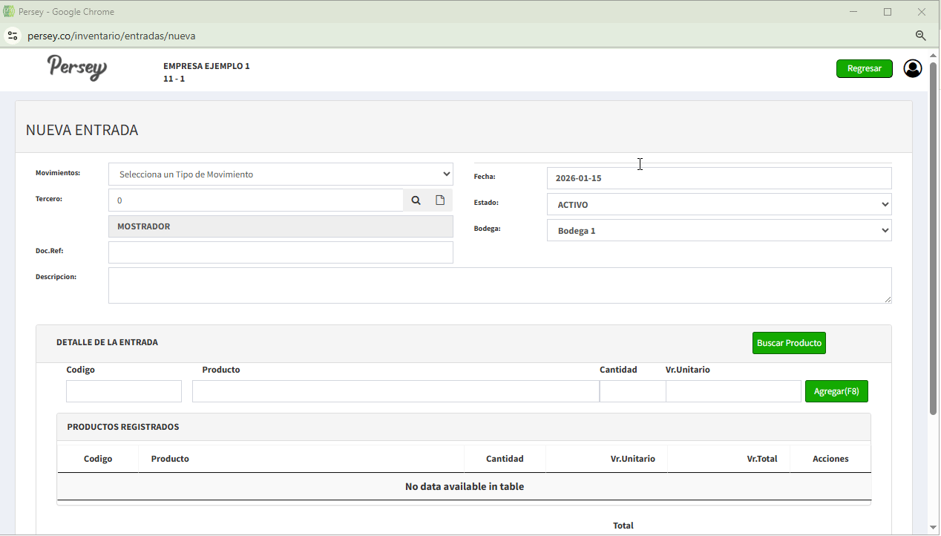Image resolution: width=941 pixels, height=536 pixels.
Task: Click the browser zoom magnifier icon
Action: coord(920,36)
